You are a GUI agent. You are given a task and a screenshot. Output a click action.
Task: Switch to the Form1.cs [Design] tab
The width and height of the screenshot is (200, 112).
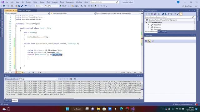[24, 11]
